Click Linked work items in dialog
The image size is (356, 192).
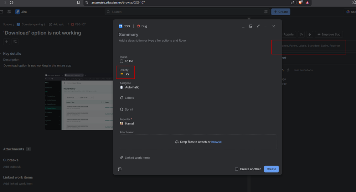pos(135,158)
